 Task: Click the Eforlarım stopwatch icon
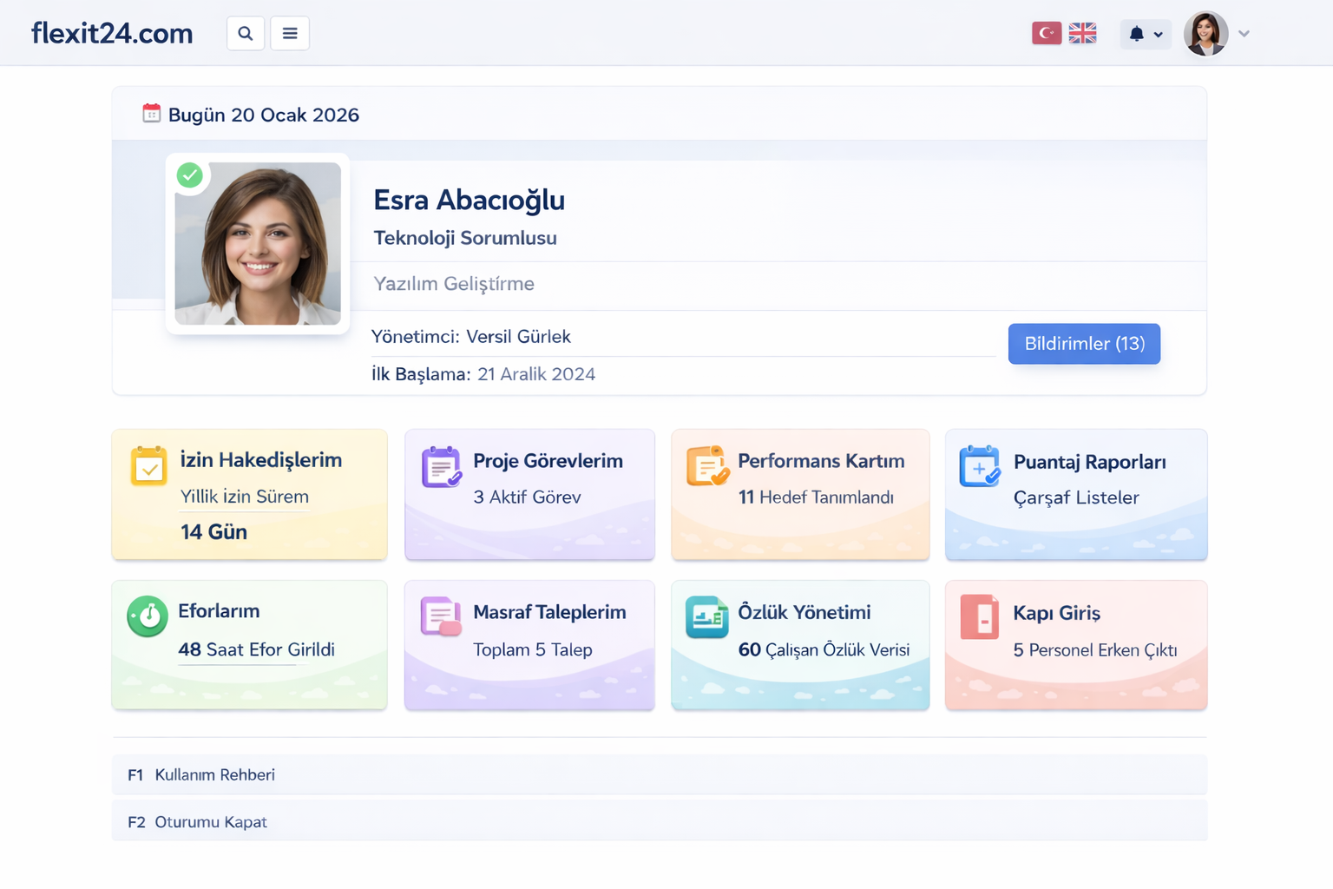click(x=148, y=617)
